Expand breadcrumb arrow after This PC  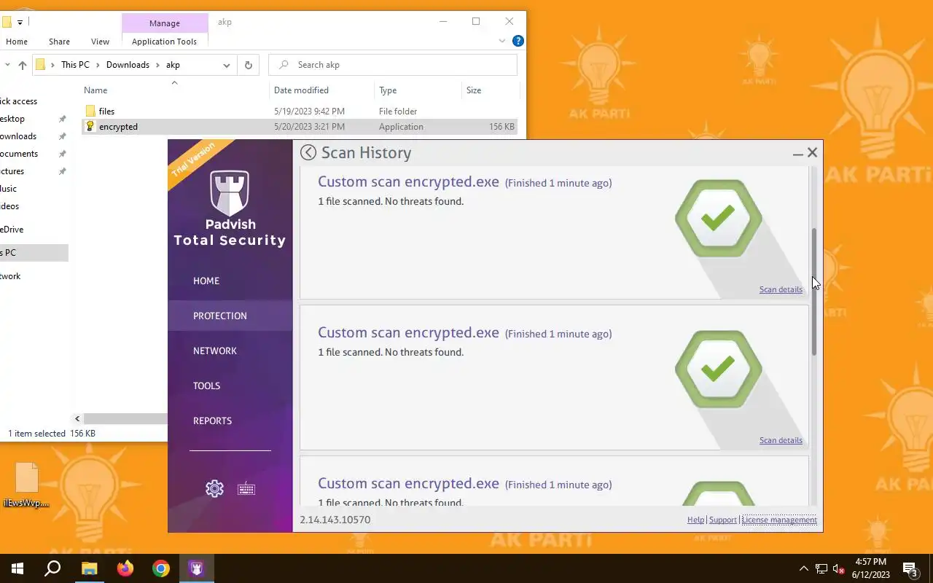point(98,65)
